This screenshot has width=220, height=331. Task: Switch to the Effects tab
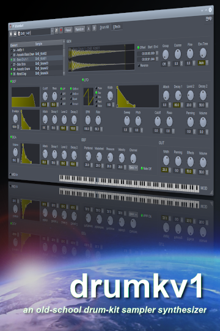tap(117, 27)
